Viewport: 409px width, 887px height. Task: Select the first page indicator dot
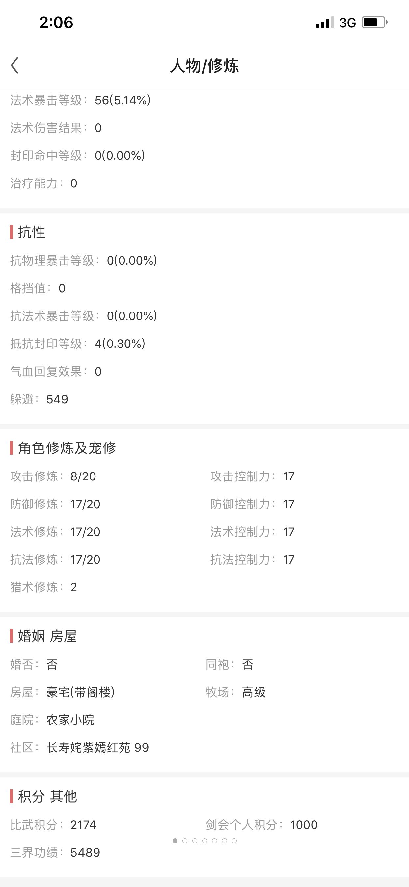(x=175, y=841)
